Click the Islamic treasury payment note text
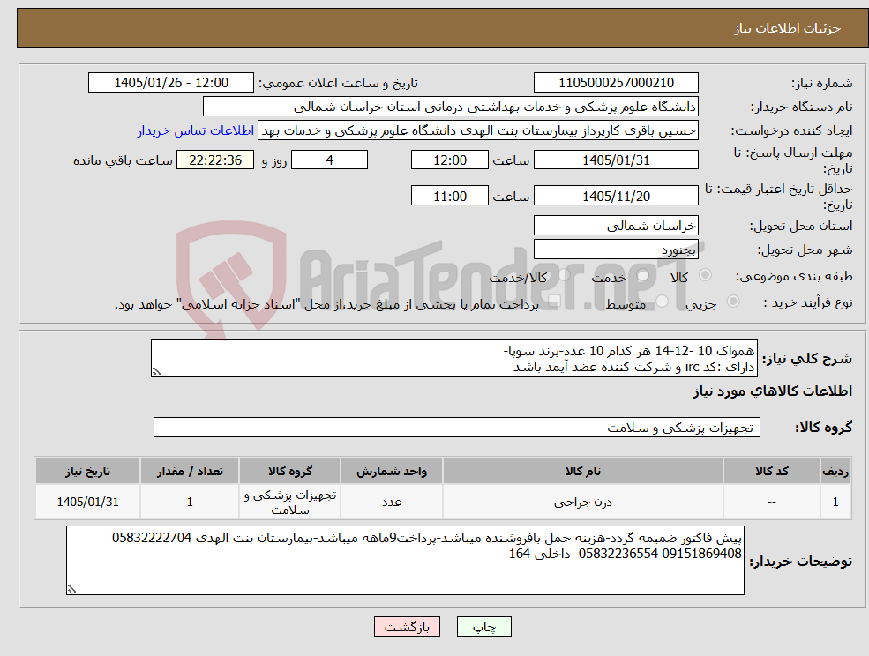 pos(326,304)
